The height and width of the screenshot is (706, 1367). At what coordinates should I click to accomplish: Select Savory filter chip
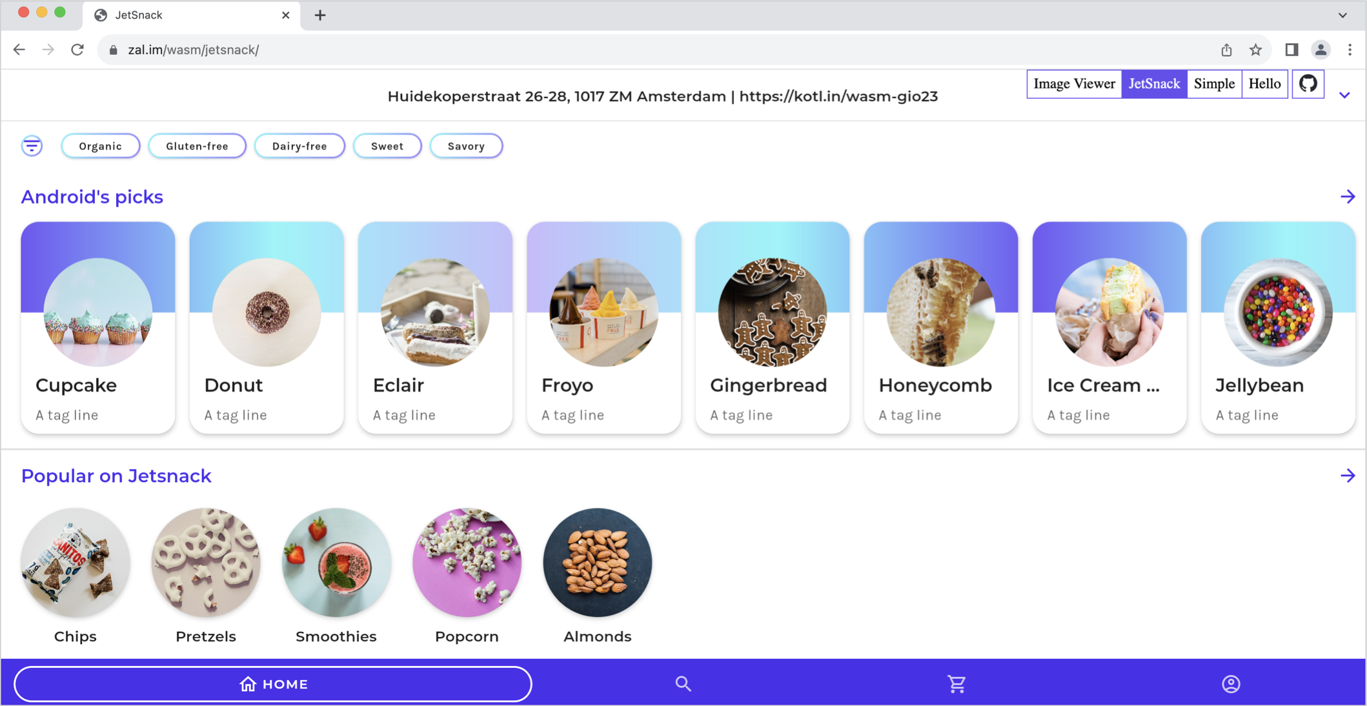pyautogui.click(x=465, y=146)
